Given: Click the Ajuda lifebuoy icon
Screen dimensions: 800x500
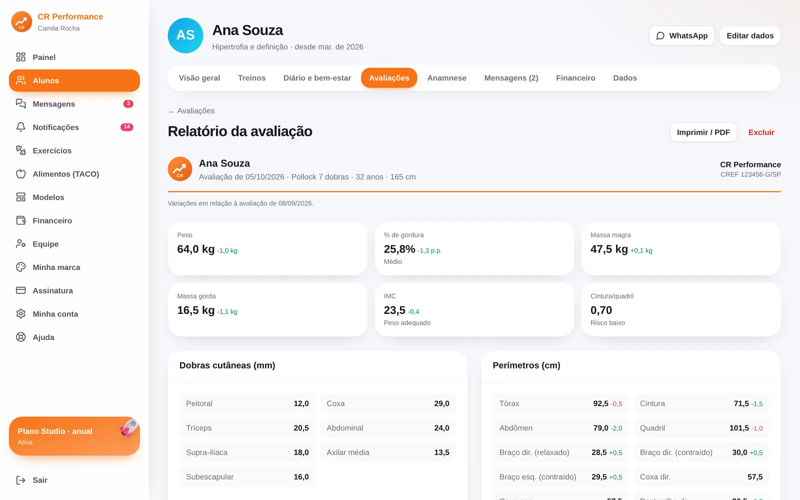Looking at the screenshot, I should pyautogui.click(x=20, y=337).
